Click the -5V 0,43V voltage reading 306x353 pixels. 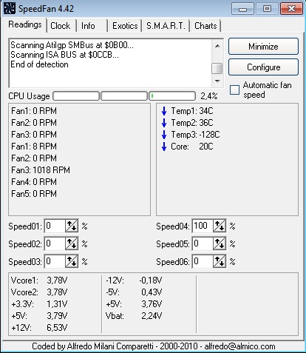134,292
